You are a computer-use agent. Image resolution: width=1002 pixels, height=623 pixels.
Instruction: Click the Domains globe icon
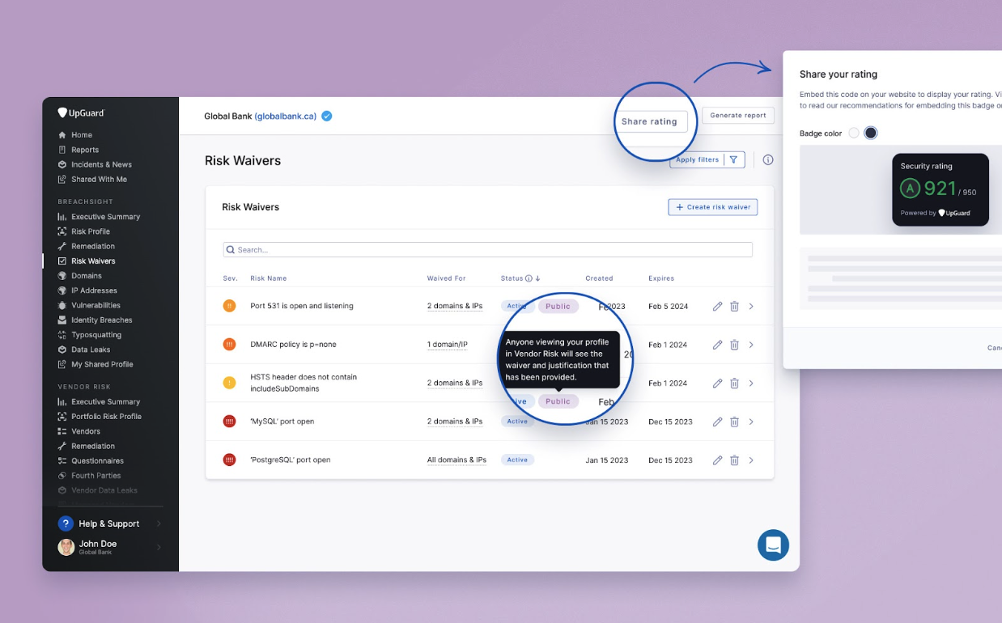pos(62,276)
